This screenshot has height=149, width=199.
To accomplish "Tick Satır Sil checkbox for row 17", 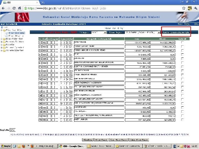I will coord(182,108).
